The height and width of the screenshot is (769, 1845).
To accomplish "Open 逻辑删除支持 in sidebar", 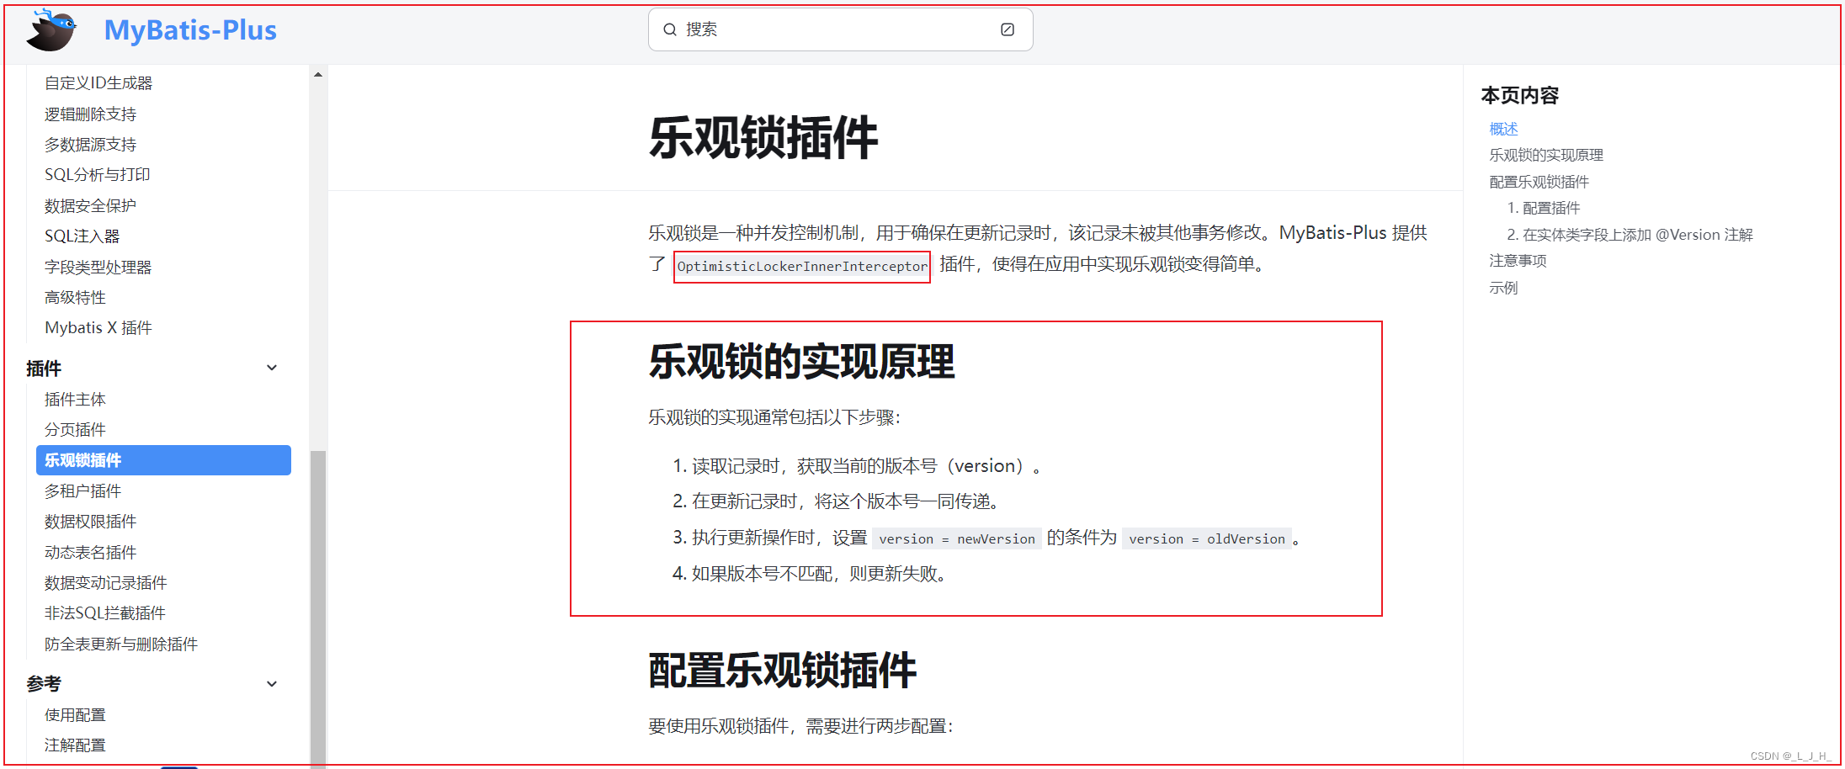I will click(x=90, y=114).
